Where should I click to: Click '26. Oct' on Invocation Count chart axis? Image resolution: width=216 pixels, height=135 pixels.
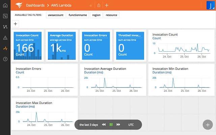[x=202, y=57]
